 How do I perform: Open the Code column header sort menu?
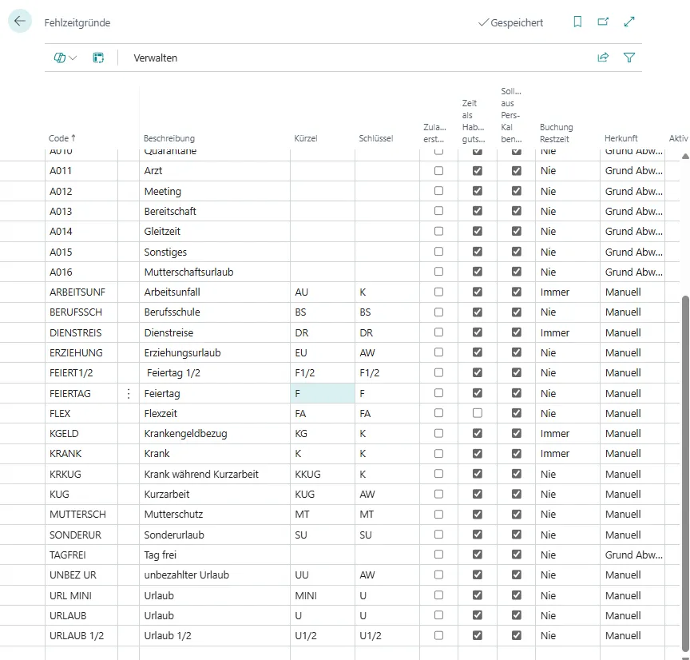[x=63, y=138]
